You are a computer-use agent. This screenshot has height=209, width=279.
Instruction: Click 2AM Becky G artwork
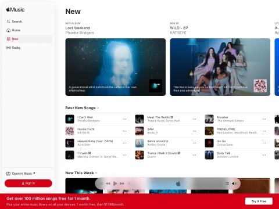click(139, 131)
